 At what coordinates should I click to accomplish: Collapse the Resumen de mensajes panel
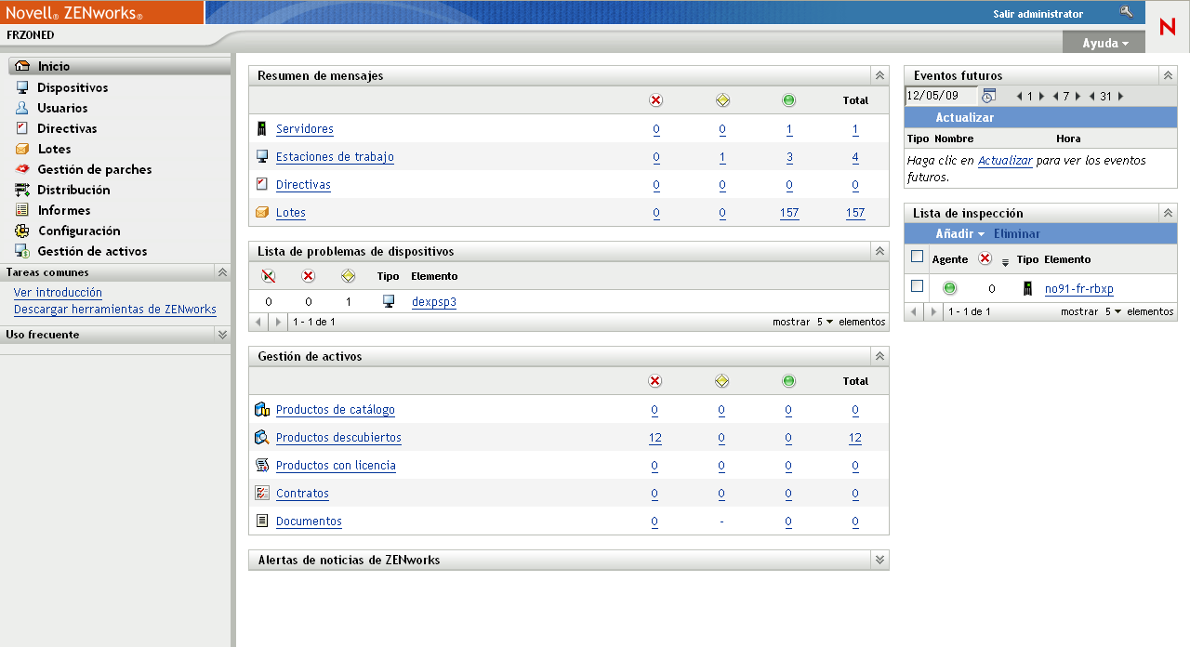879,75
